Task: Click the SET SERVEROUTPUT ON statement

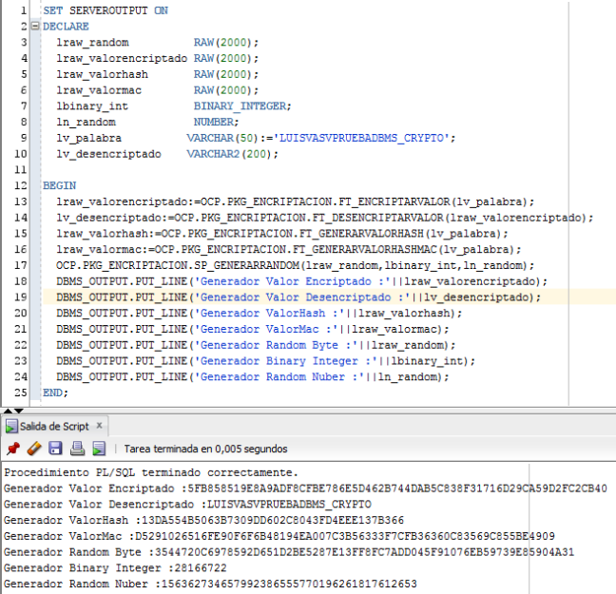Action: coord(106,10)
